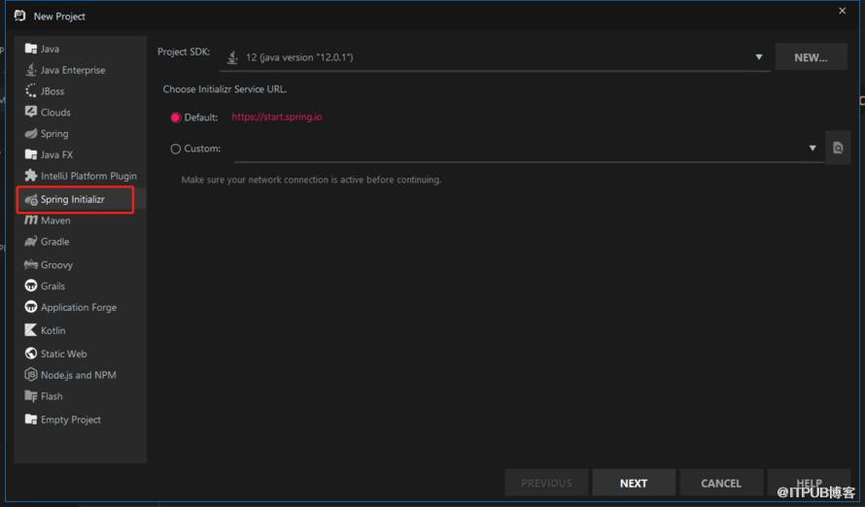The width and height of the screenshot is (865, 507).
Task: Click the Groovy icon
Action: point(31,264)
